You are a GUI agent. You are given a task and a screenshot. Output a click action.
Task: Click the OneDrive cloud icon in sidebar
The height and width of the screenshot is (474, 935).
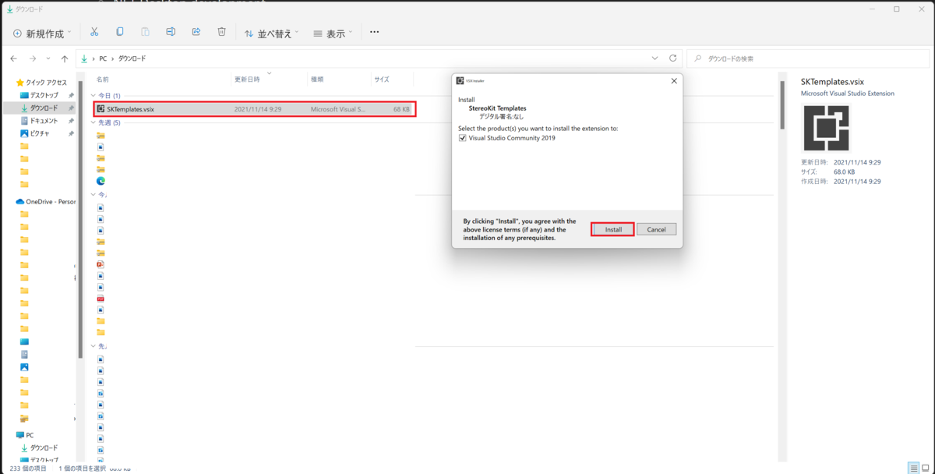[20, 201]
